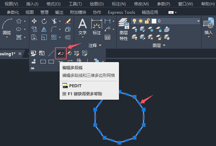Image resolution: width=216 pixels, height=146 pixels.
Task: Open the Polygon tool dropdown arrow
Action: point(25,21)
